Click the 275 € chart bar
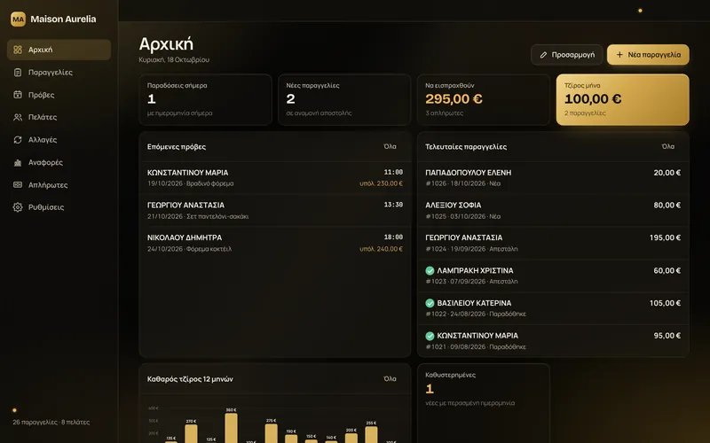The width and height of the screenshot is (710, 443). pyautogui.click(x=272, y=433)
